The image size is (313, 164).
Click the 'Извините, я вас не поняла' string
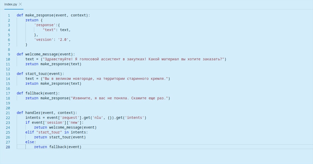click(x=119, y=98)
